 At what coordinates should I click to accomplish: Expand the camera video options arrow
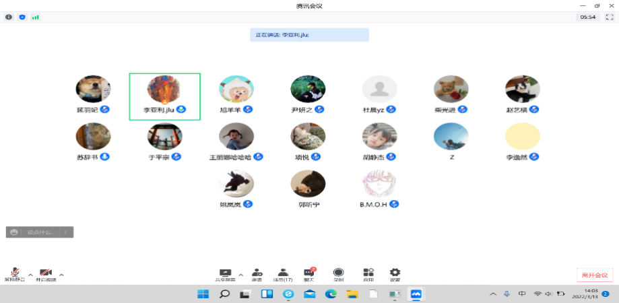pos(61,274)
